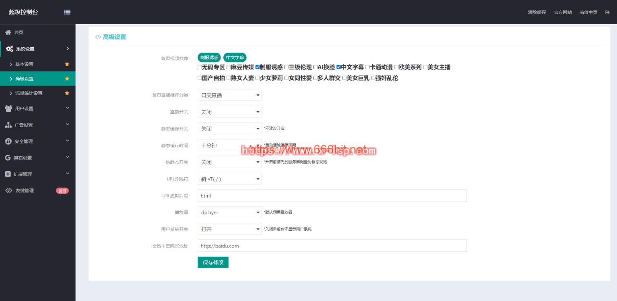The width and height of the screenshot is (617, 301).
Task: Open the 静态缓存开关 dropdown
Action: (x=229, y=129)
